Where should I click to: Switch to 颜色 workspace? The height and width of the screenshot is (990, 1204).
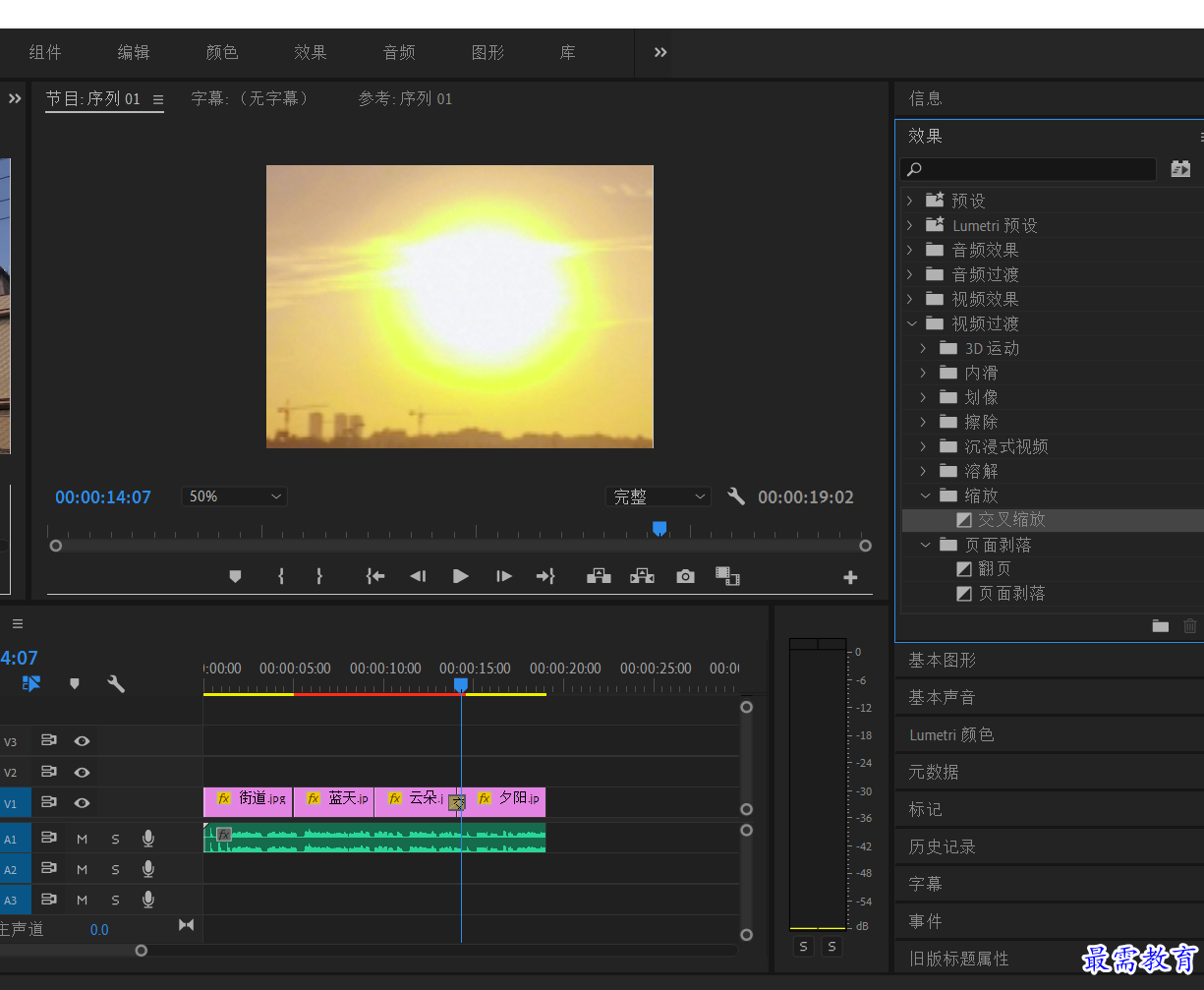pyautogui.click(x=222, y=52)
